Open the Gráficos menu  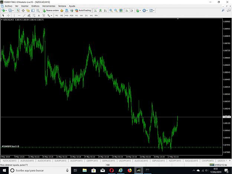click(35, 6)
